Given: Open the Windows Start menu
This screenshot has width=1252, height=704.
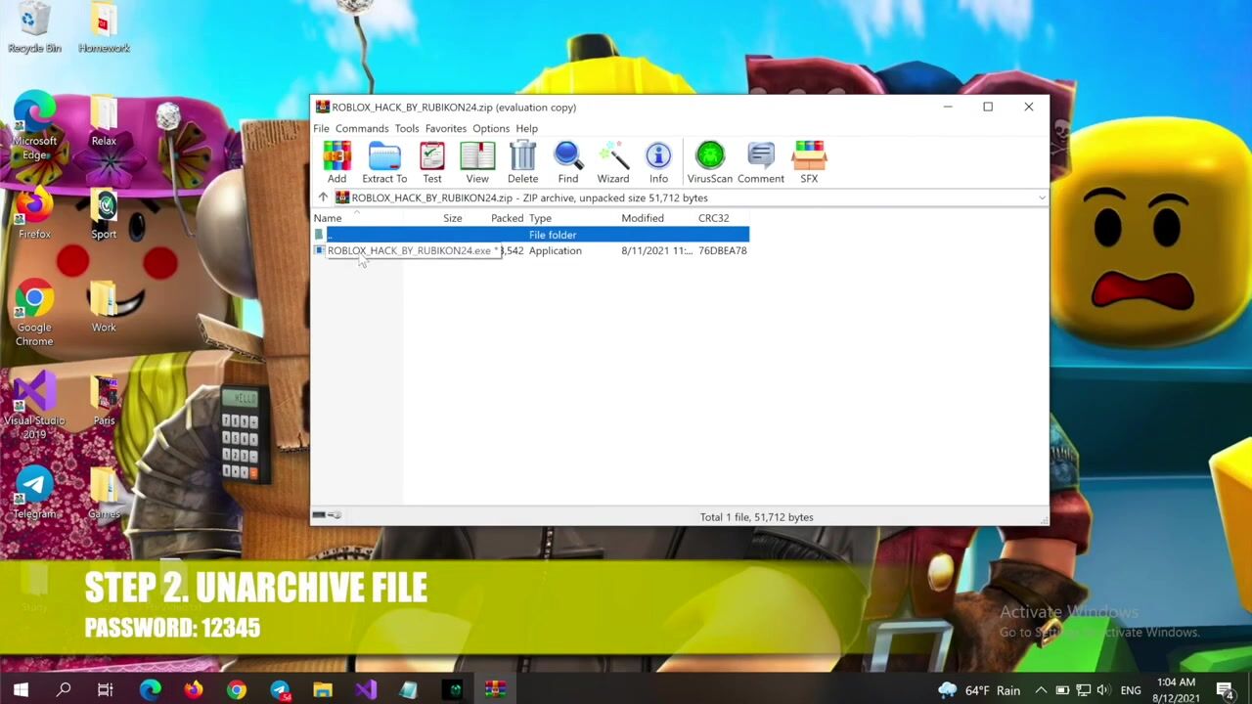Looking at the screenshot, I should coord(21,690).
